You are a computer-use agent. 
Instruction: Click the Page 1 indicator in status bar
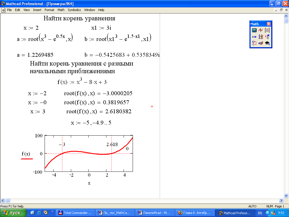pyautogui.click(x=279, y=206)
